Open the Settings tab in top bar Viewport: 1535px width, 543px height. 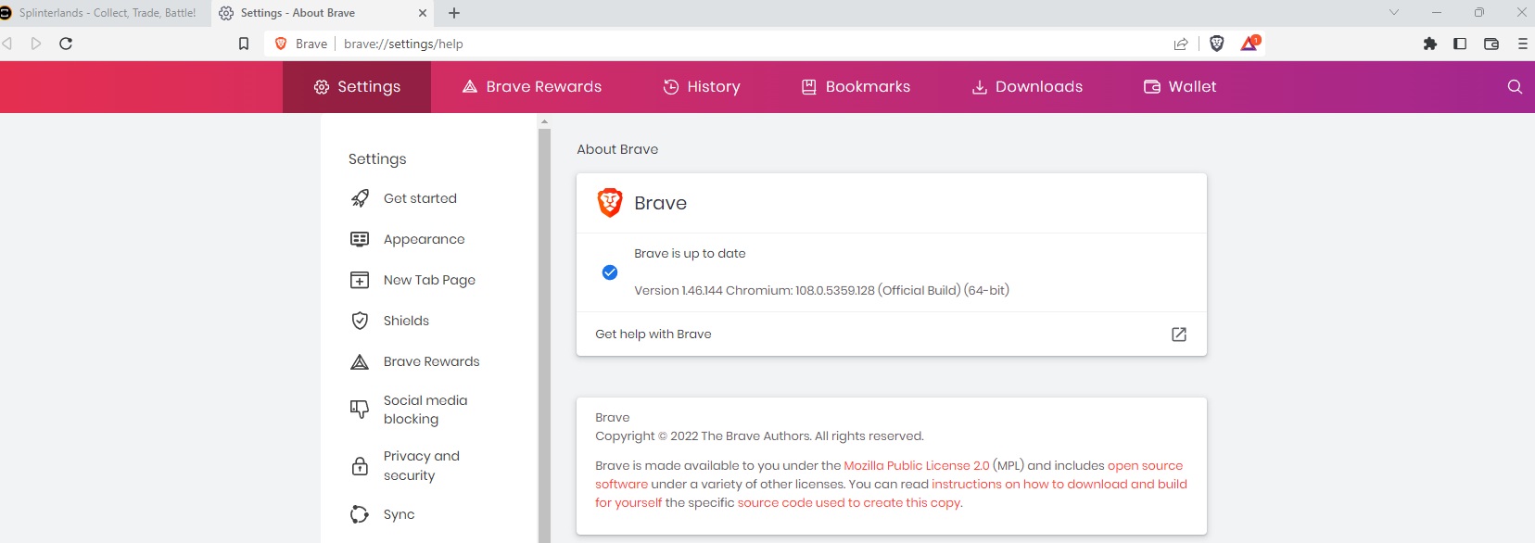(x=357, y=86)
